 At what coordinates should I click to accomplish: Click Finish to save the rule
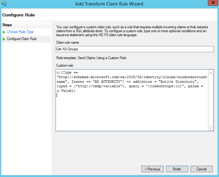(x=177, y=169)
